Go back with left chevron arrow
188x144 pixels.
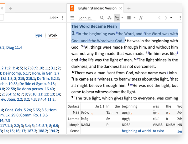(x=159, y=18)
